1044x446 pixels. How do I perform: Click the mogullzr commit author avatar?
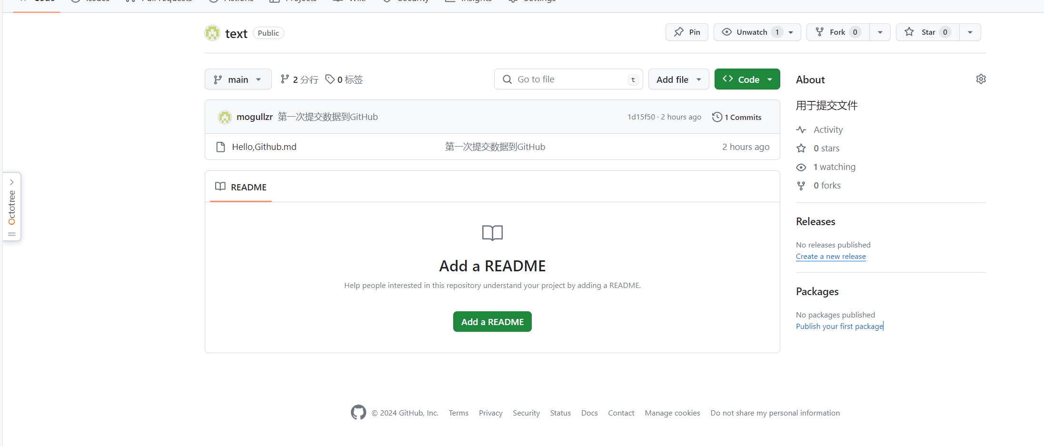[225, 117]
